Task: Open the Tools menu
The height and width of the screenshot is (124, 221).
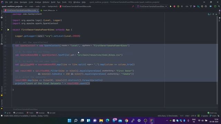Action: [x=64, y=2]
